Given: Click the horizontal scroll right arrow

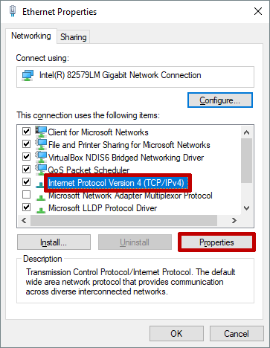Looking at the screenshot, I should [234, 220].
